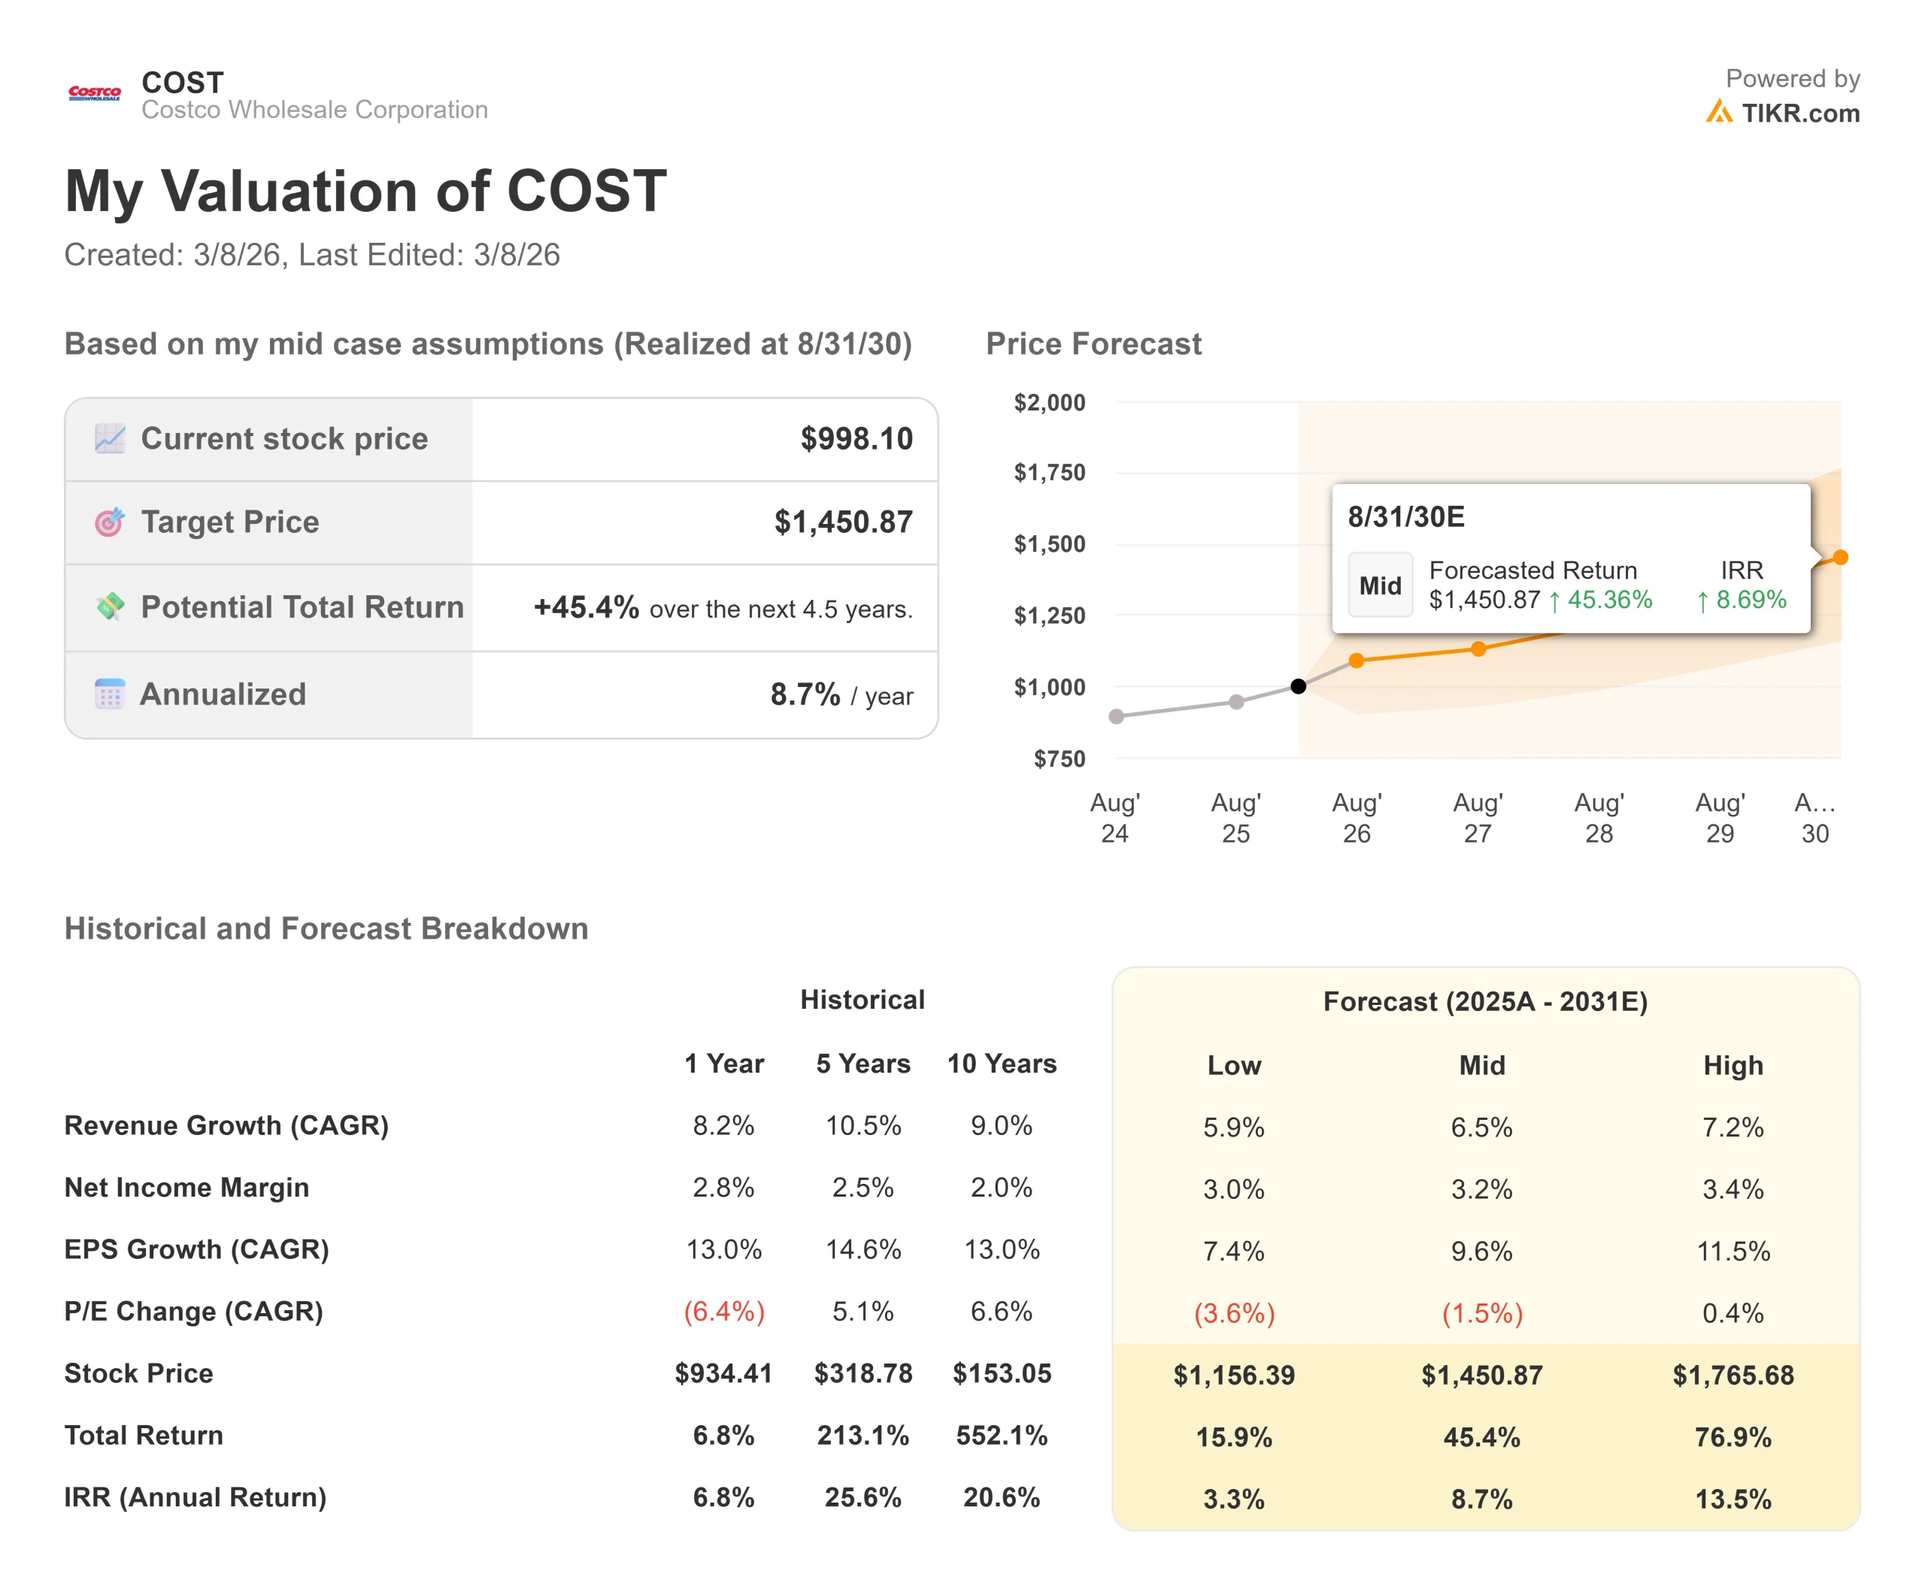Click the gray Aug '25 historical point

point(1235,702)
